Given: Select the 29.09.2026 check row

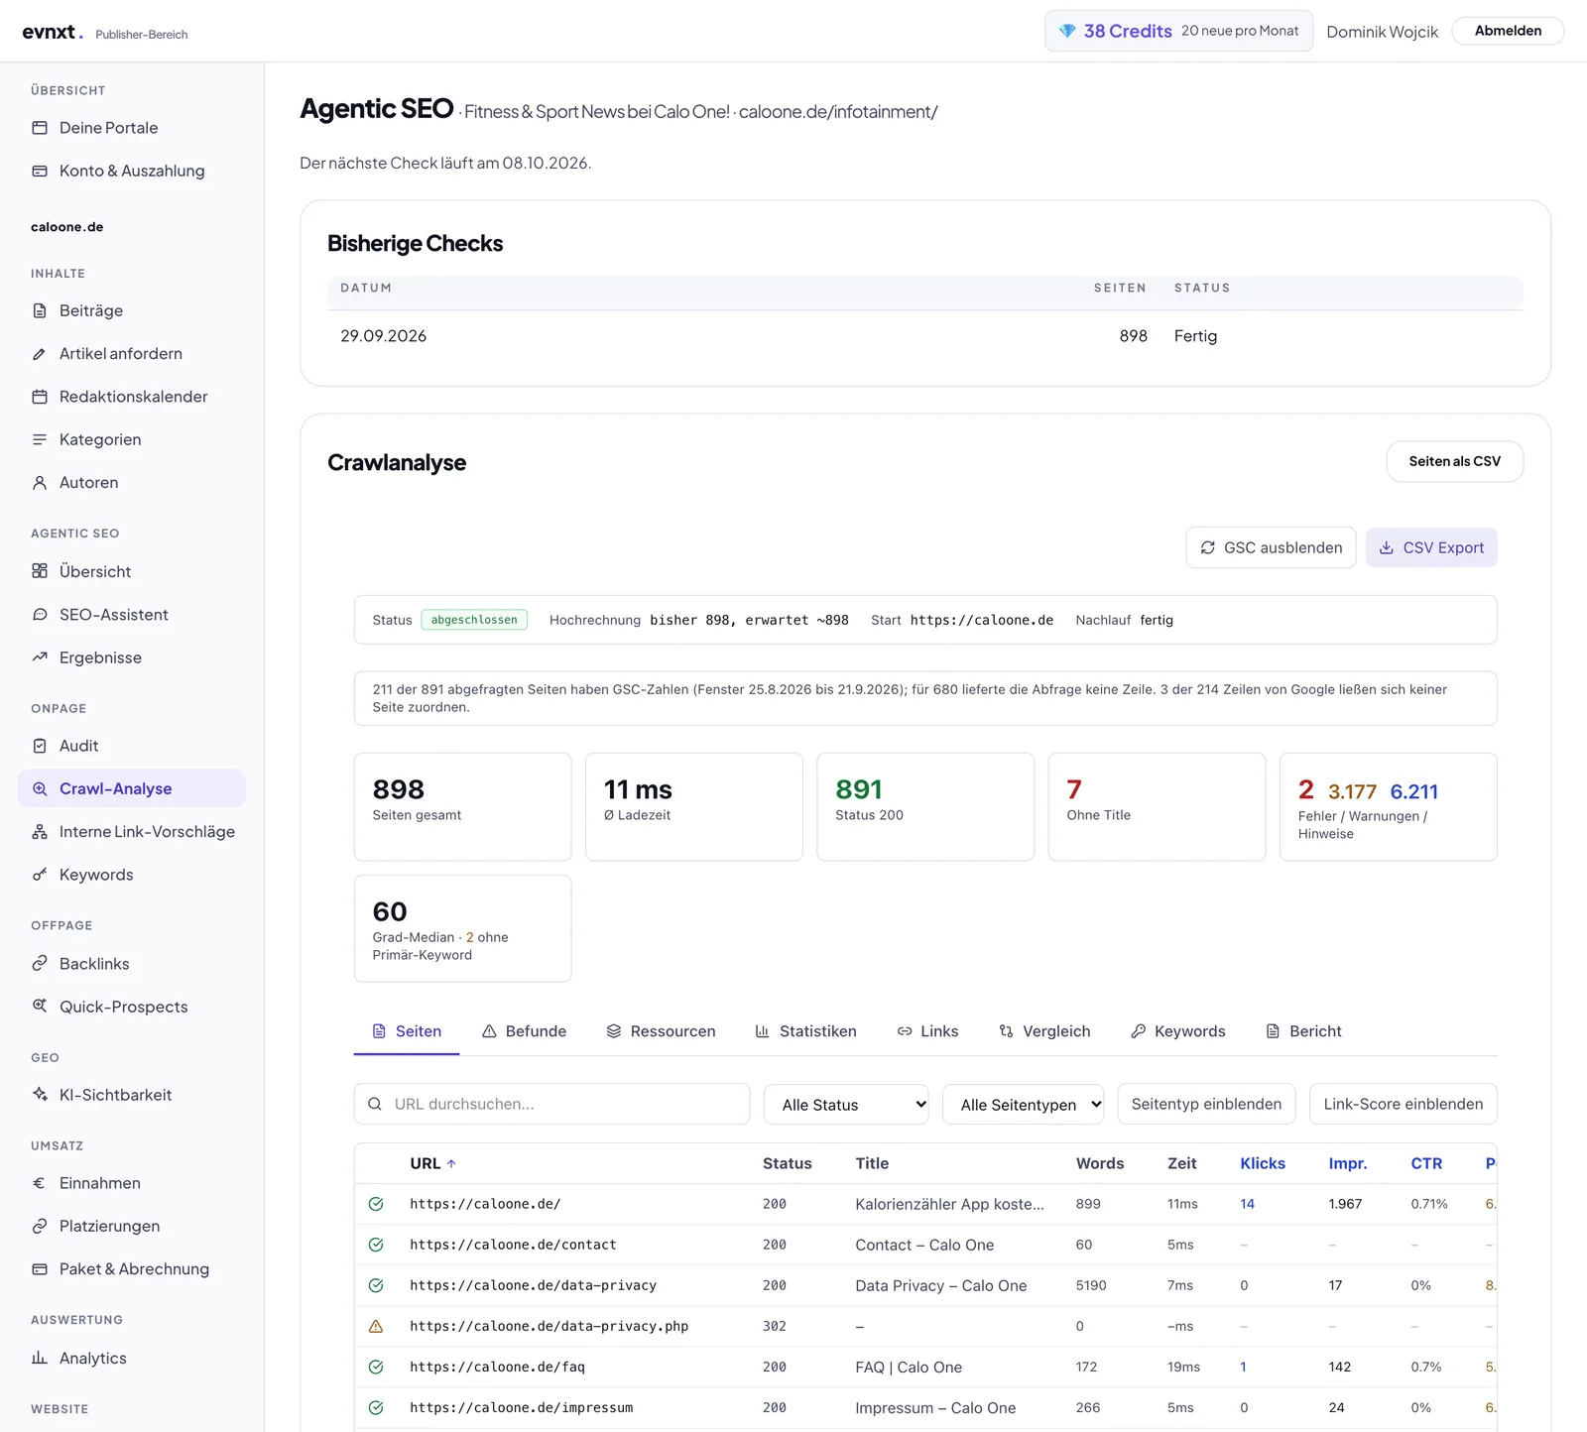Looking at the screenshot, I should click(x=925, y=336).
